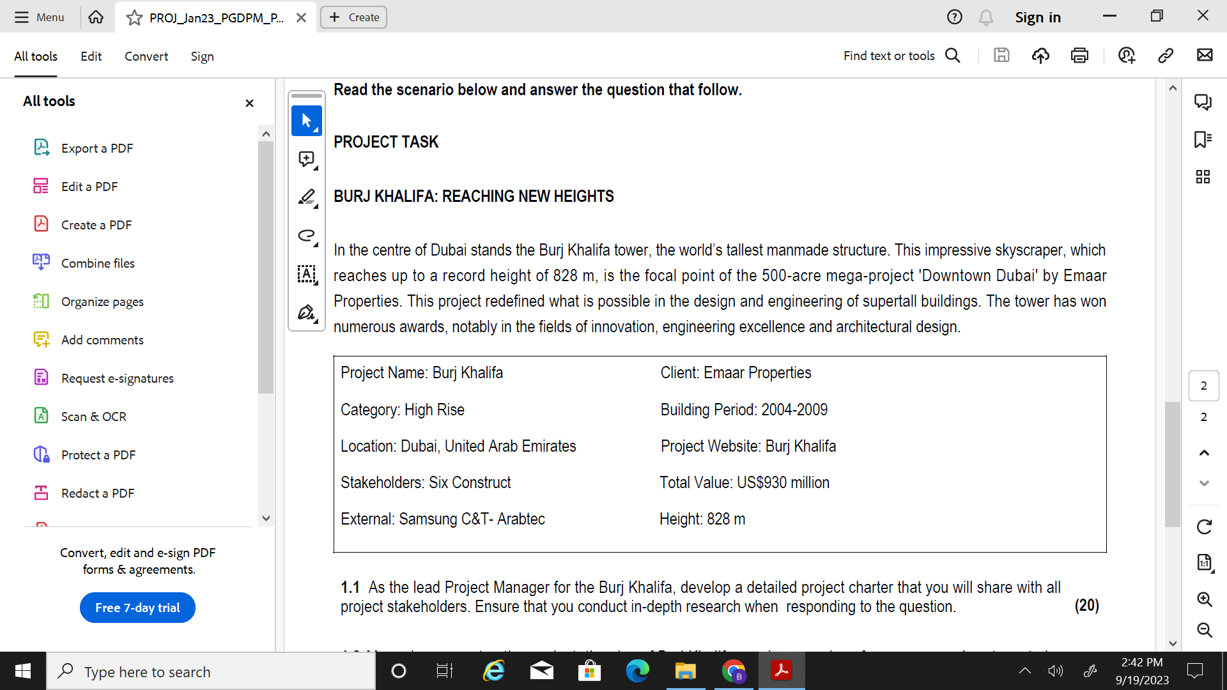Edit the page number field
The image size is (1227, 690).
[x=1203, y=386]
